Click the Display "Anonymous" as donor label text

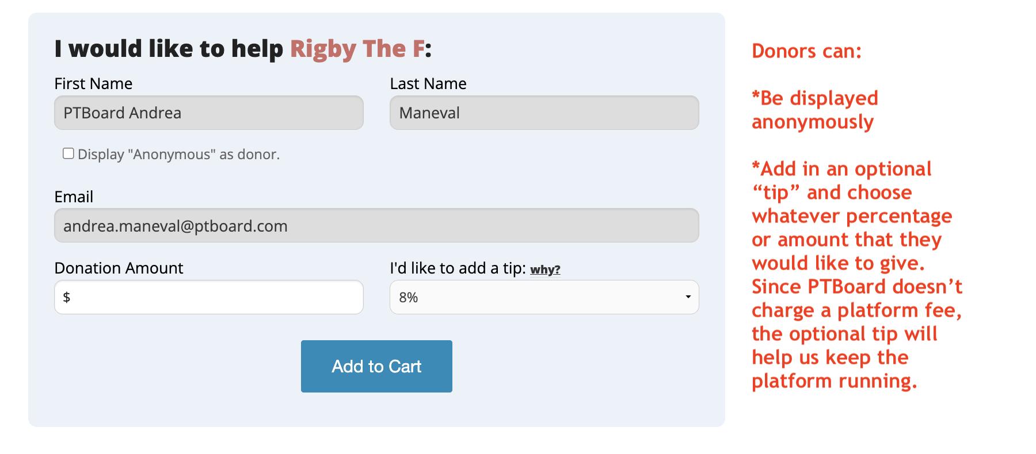pyautogui.click(x=178, y=155)
